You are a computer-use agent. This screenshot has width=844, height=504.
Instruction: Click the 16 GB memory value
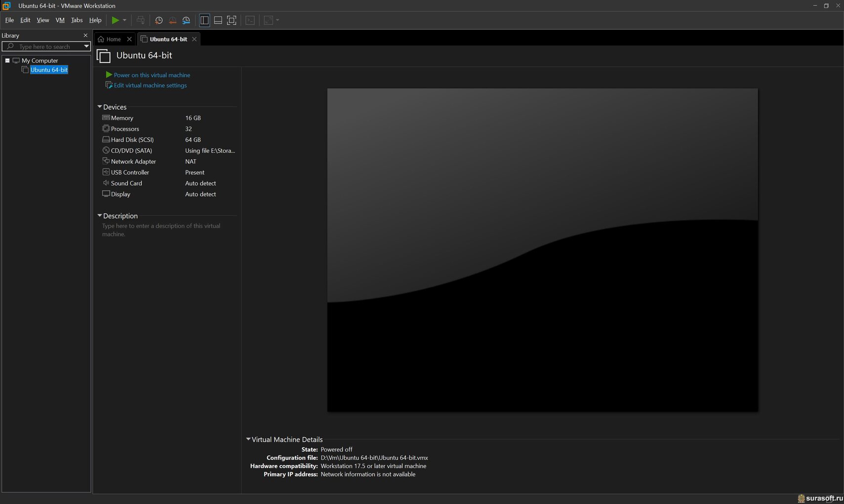point(193,118)
